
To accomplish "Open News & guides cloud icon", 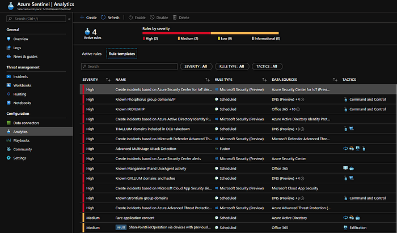I will (9, 57).
